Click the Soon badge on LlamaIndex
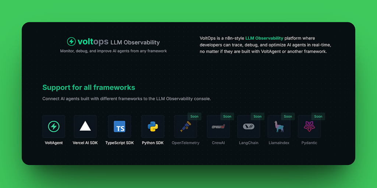The height and width of the screenshot is (188, 377). 288,116
